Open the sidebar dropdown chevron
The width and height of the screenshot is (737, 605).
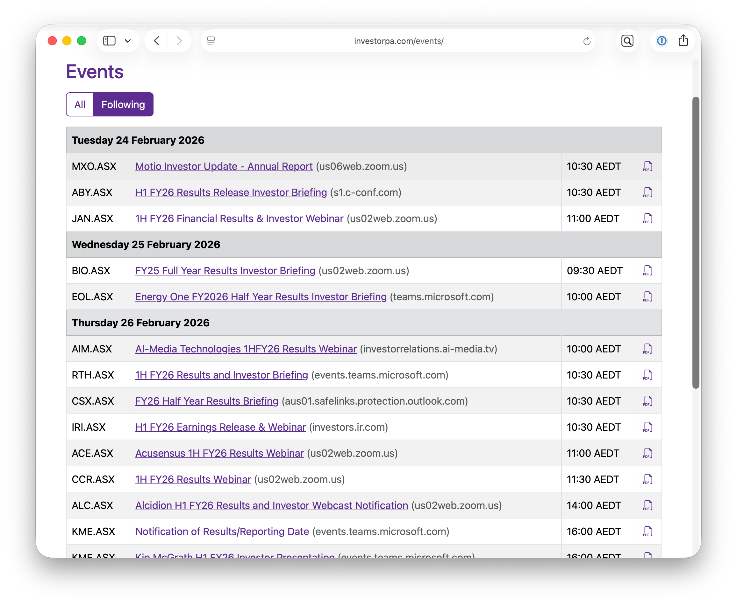click(x=128, y=41)
